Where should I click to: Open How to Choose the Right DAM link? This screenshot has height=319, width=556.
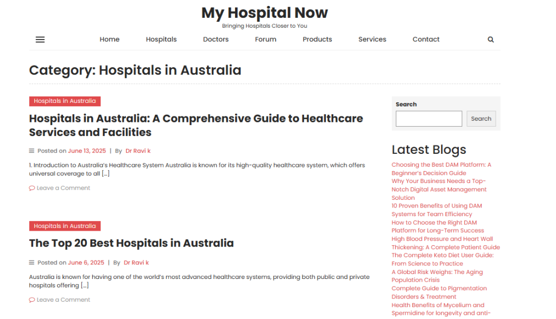pos(438,227)
